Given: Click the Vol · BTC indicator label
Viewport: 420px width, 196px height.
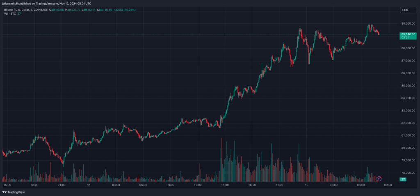Looking at the screenshot, I should point(10,14).
